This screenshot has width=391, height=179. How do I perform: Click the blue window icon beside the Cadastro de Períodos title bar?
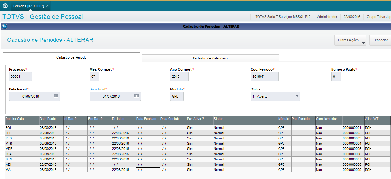pos(4,26)
